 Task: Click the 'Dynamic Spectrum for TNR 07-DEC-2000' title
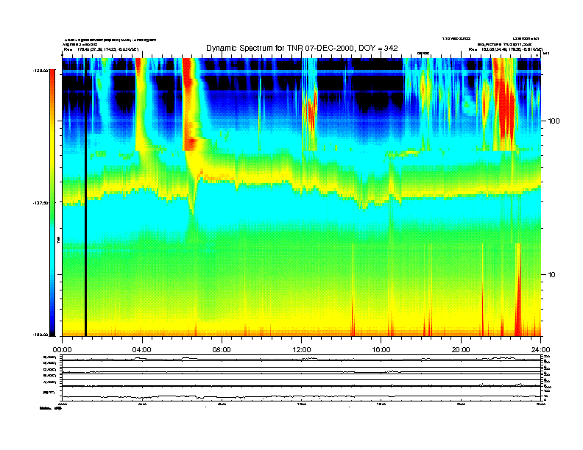pos(302,49)
